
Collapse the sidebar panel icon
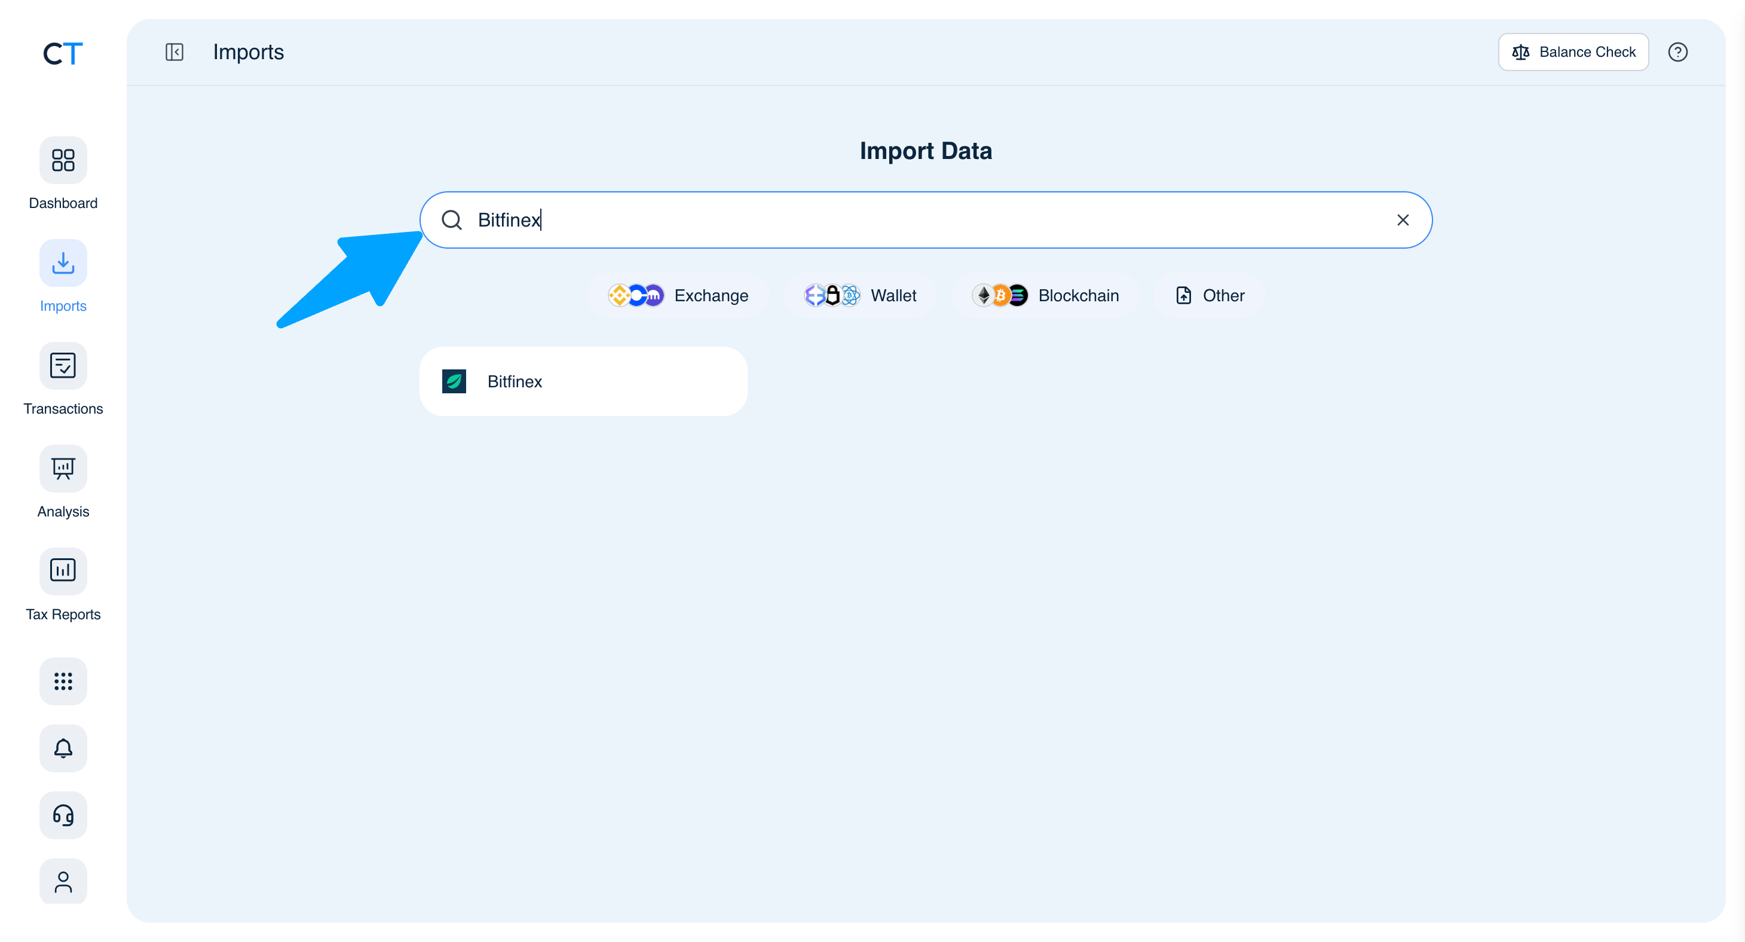pos(174,52)
